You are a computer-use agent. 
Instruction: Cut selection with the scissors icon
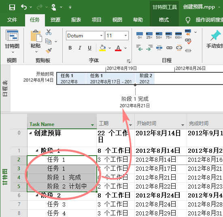click(x=49, y=32)
